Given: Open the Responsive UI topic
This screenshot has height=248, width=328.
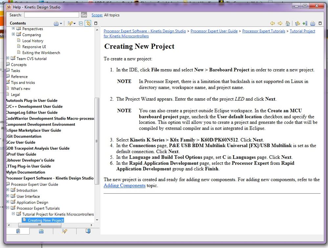Looking at the screenshot, I should 34,47.
